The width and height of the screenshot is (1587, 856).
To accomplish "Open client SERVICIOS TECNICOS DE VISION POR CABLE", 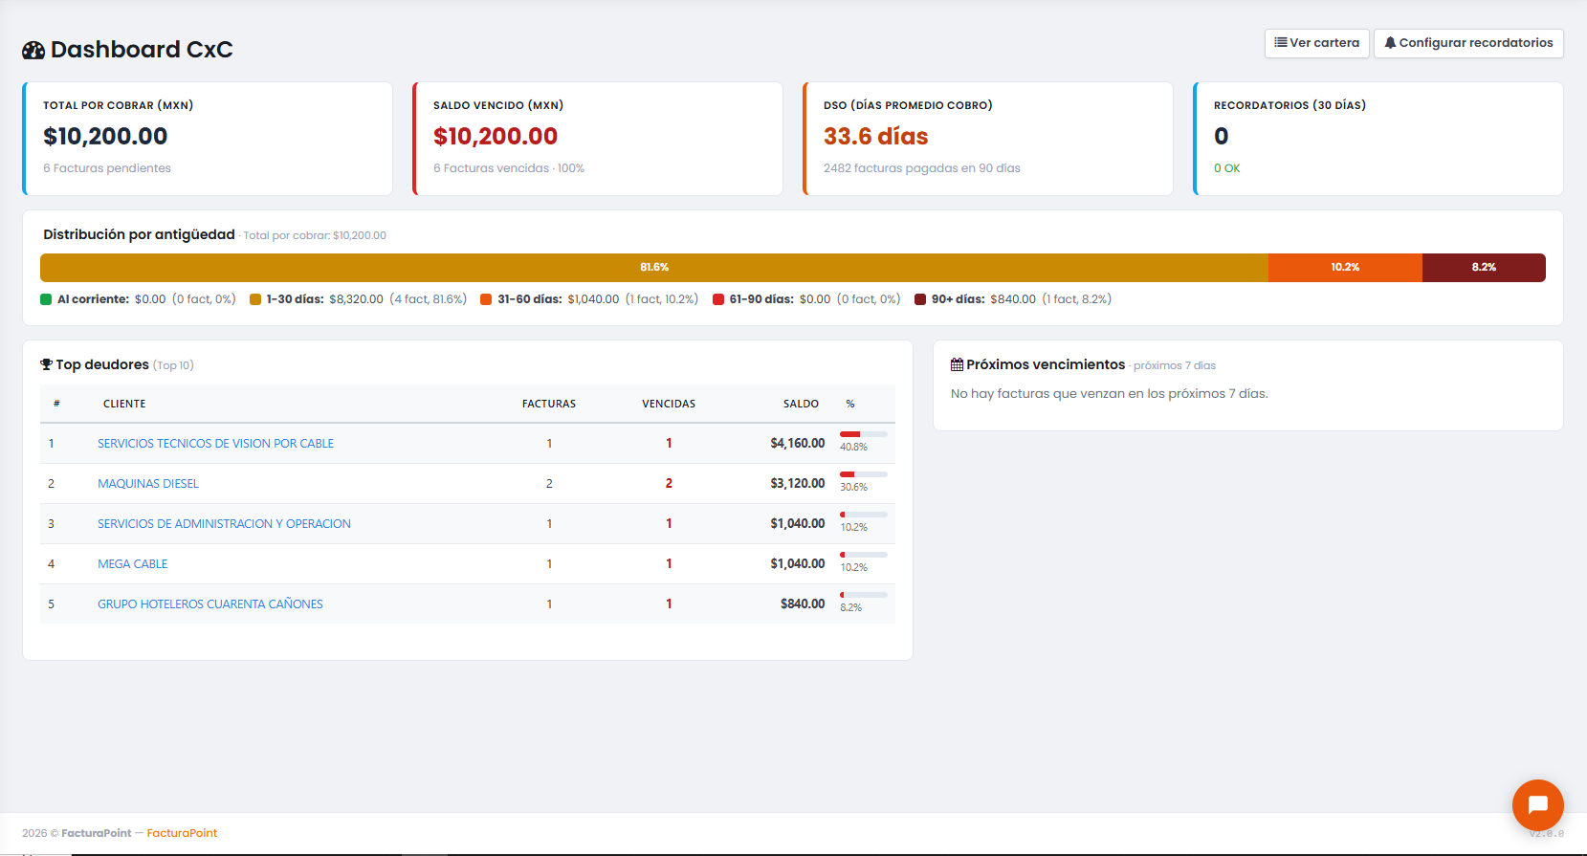I will 215,444.
